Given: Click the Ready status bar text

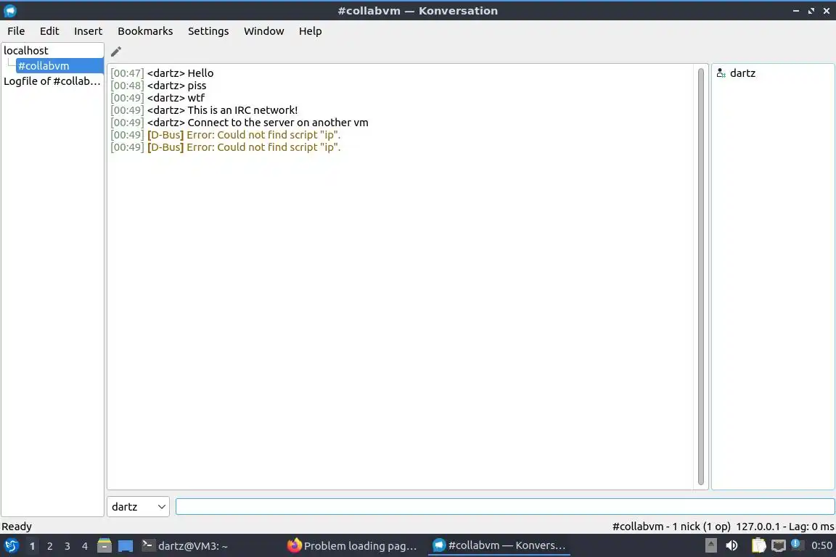Looking at the screenshot, I should (x=17, y=527).
